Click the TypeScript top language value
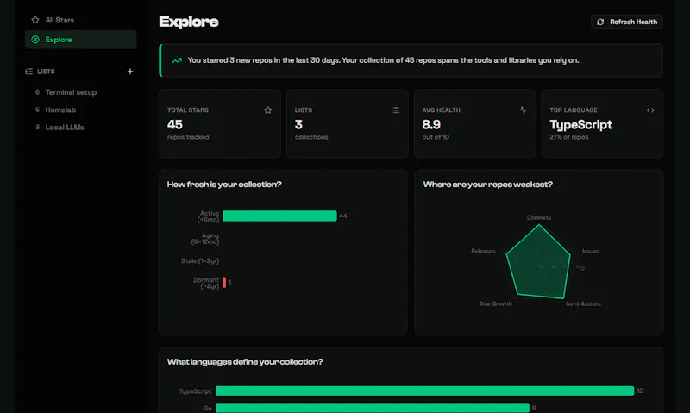690x413 pixels. click(580, 125)
